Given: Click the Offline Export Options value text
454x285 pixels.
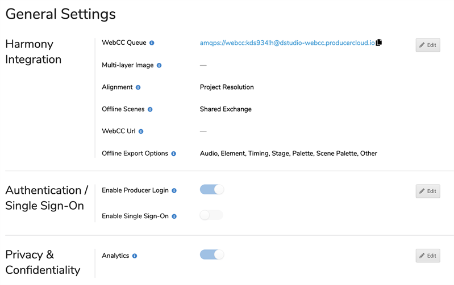Looking at the screenshot, I should pos(288,154).
